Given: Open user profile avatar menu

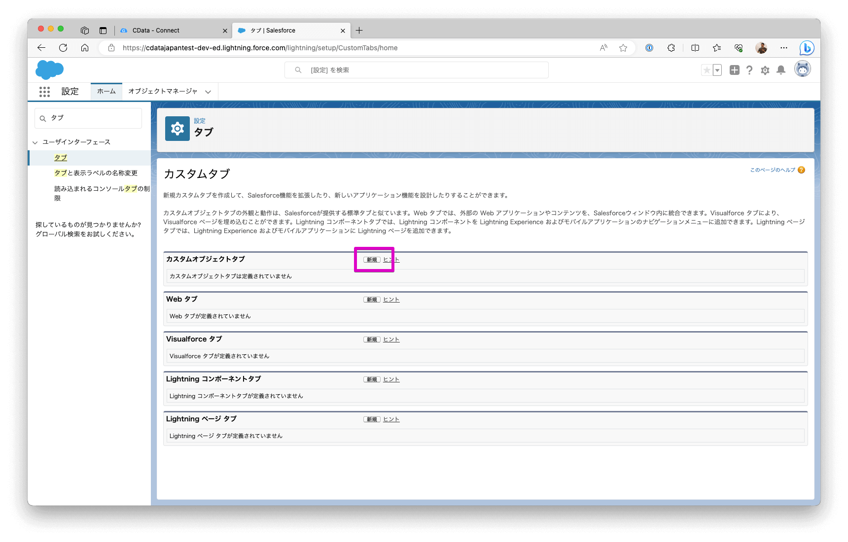Looking at the screenshot, I should click(803, 69).
